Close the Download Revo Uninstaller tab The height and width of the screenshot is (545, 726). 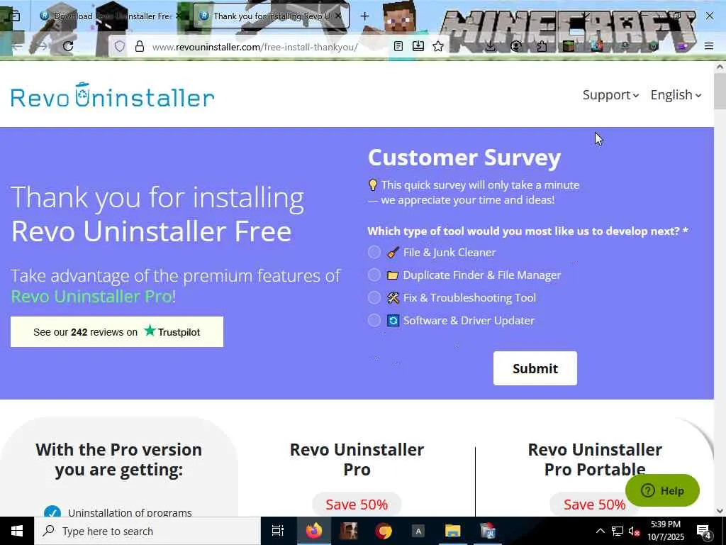coord(179,16)
